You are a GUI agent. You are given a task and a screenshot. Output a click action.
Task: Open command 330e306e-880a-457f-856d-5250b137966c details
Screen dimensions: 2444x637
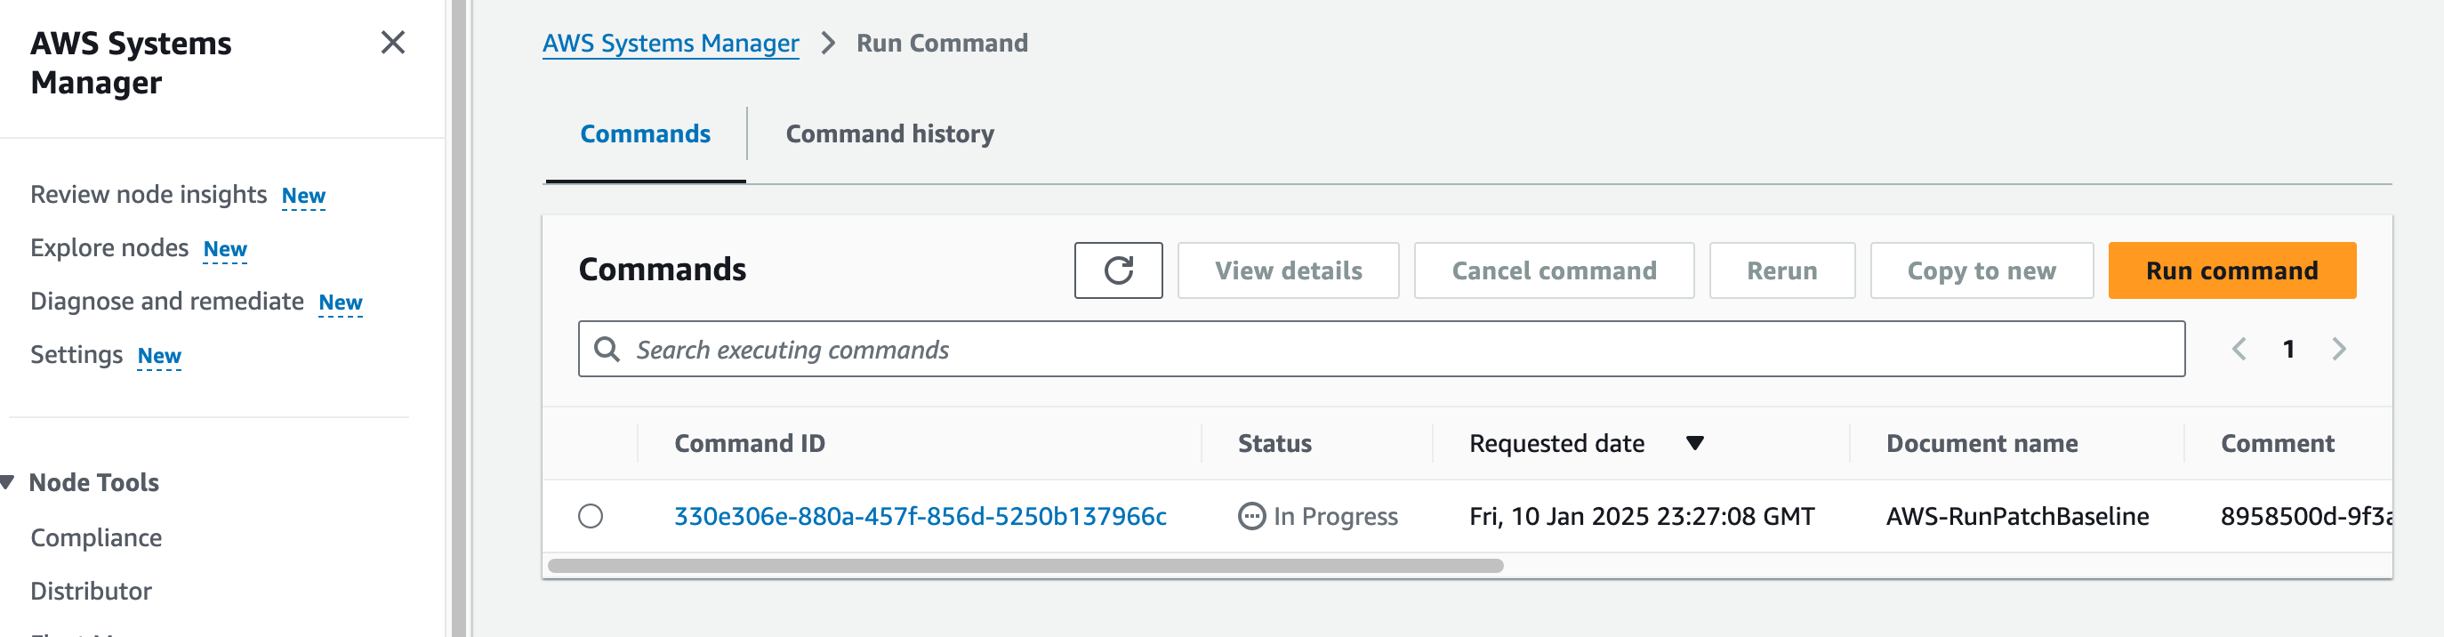[x=922, y=516]
